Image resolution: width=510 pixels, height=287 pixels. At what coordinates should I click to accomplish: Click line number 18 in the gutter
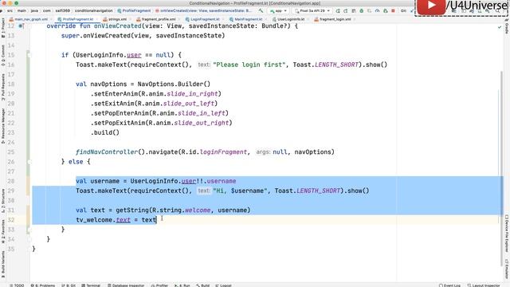click(11, 84)
